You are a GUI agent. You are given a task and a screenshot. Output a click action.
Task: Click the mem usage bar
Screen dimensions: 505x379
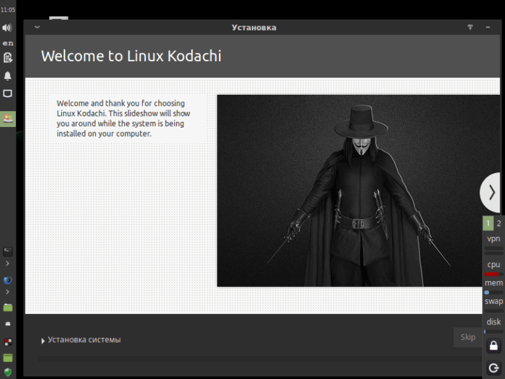point(493,293)
